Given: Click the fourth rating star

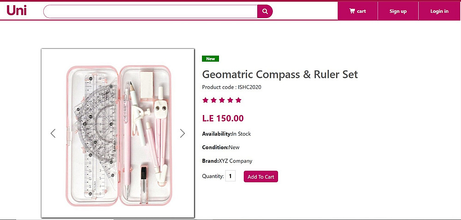Looking at the screenshot, I should 230,100.
